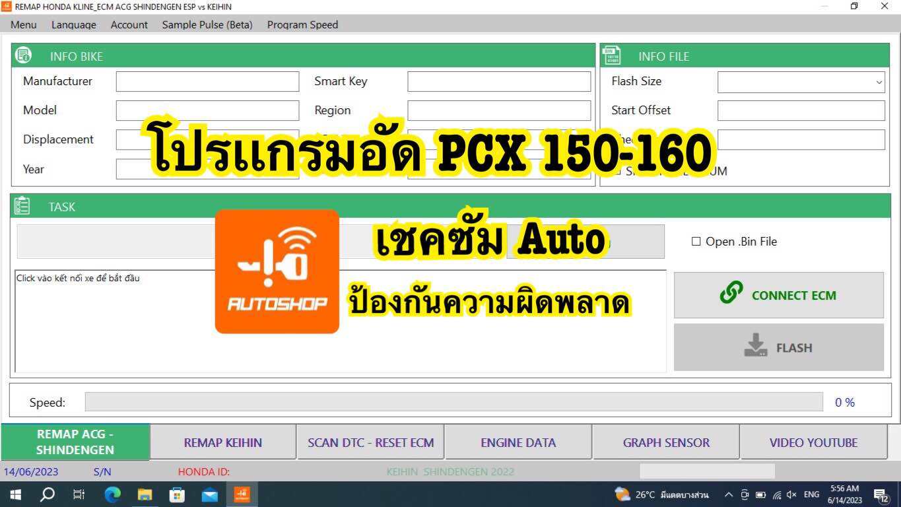The image size is (901, 507).
Task: Open the Language menu
Action: point(74,24)
